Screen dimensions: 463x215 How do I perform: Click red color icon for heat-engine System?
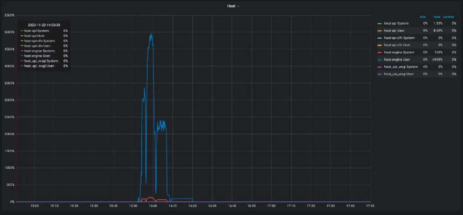pos(380,52)
